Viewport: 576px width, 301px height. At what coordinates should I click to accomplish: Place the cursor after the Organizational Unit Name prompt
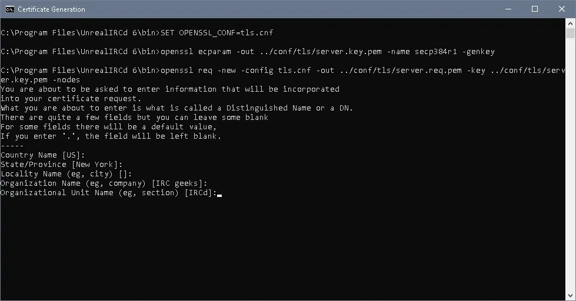coord(219,193)
